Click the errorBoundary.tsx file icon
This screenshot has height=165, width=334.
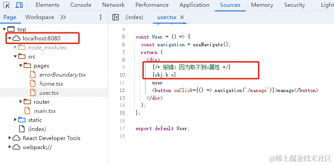pyautogui.click(x=33, y=75)
